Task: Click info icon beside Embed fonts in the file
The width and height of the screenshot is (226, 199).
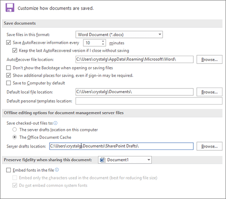Action: click(57, 170)
